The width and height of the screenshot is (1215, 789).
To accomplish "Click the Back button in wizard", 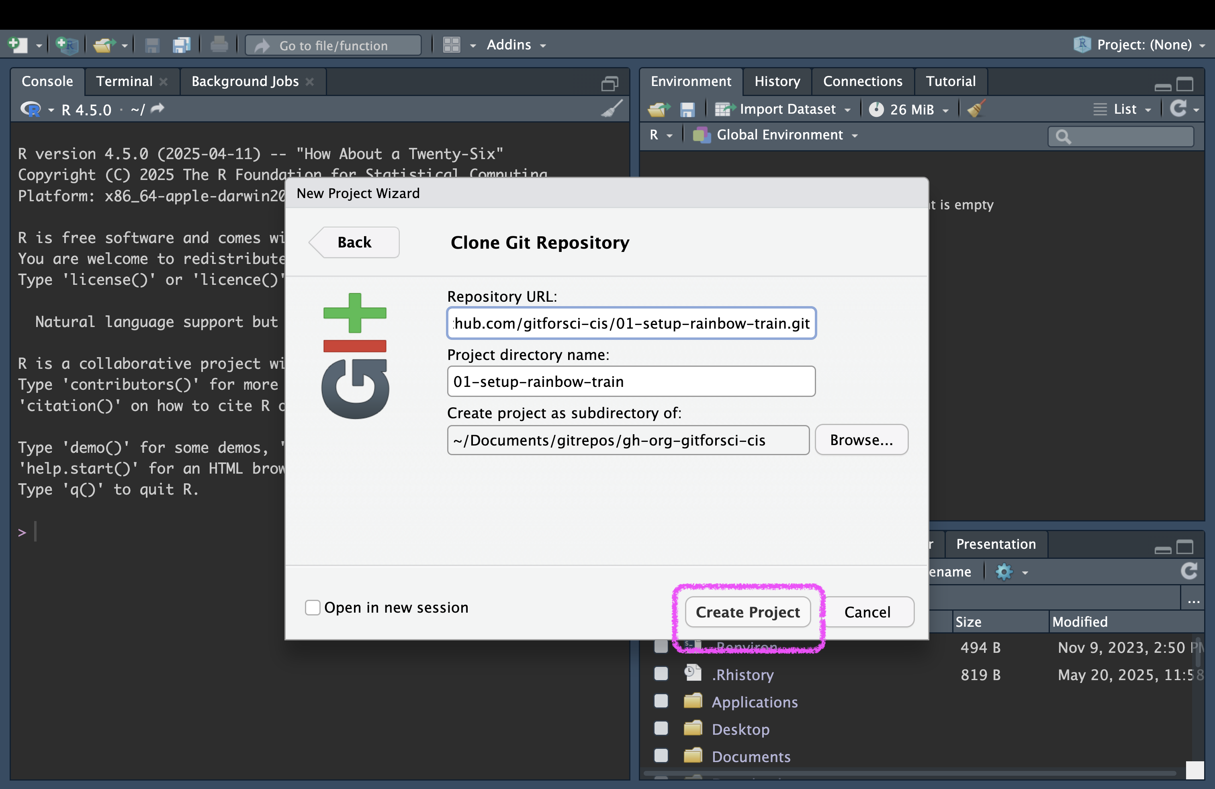I will point(354,242).
